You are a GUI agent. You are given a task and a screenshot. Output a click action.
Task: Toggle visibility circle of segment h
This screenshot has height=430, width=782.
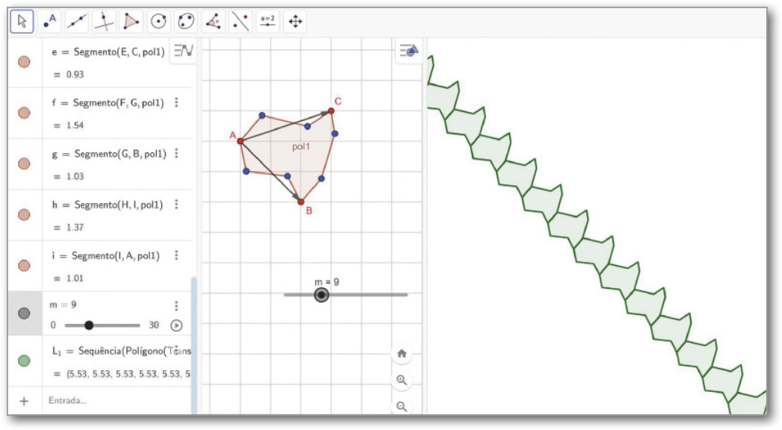coord(24,215)
